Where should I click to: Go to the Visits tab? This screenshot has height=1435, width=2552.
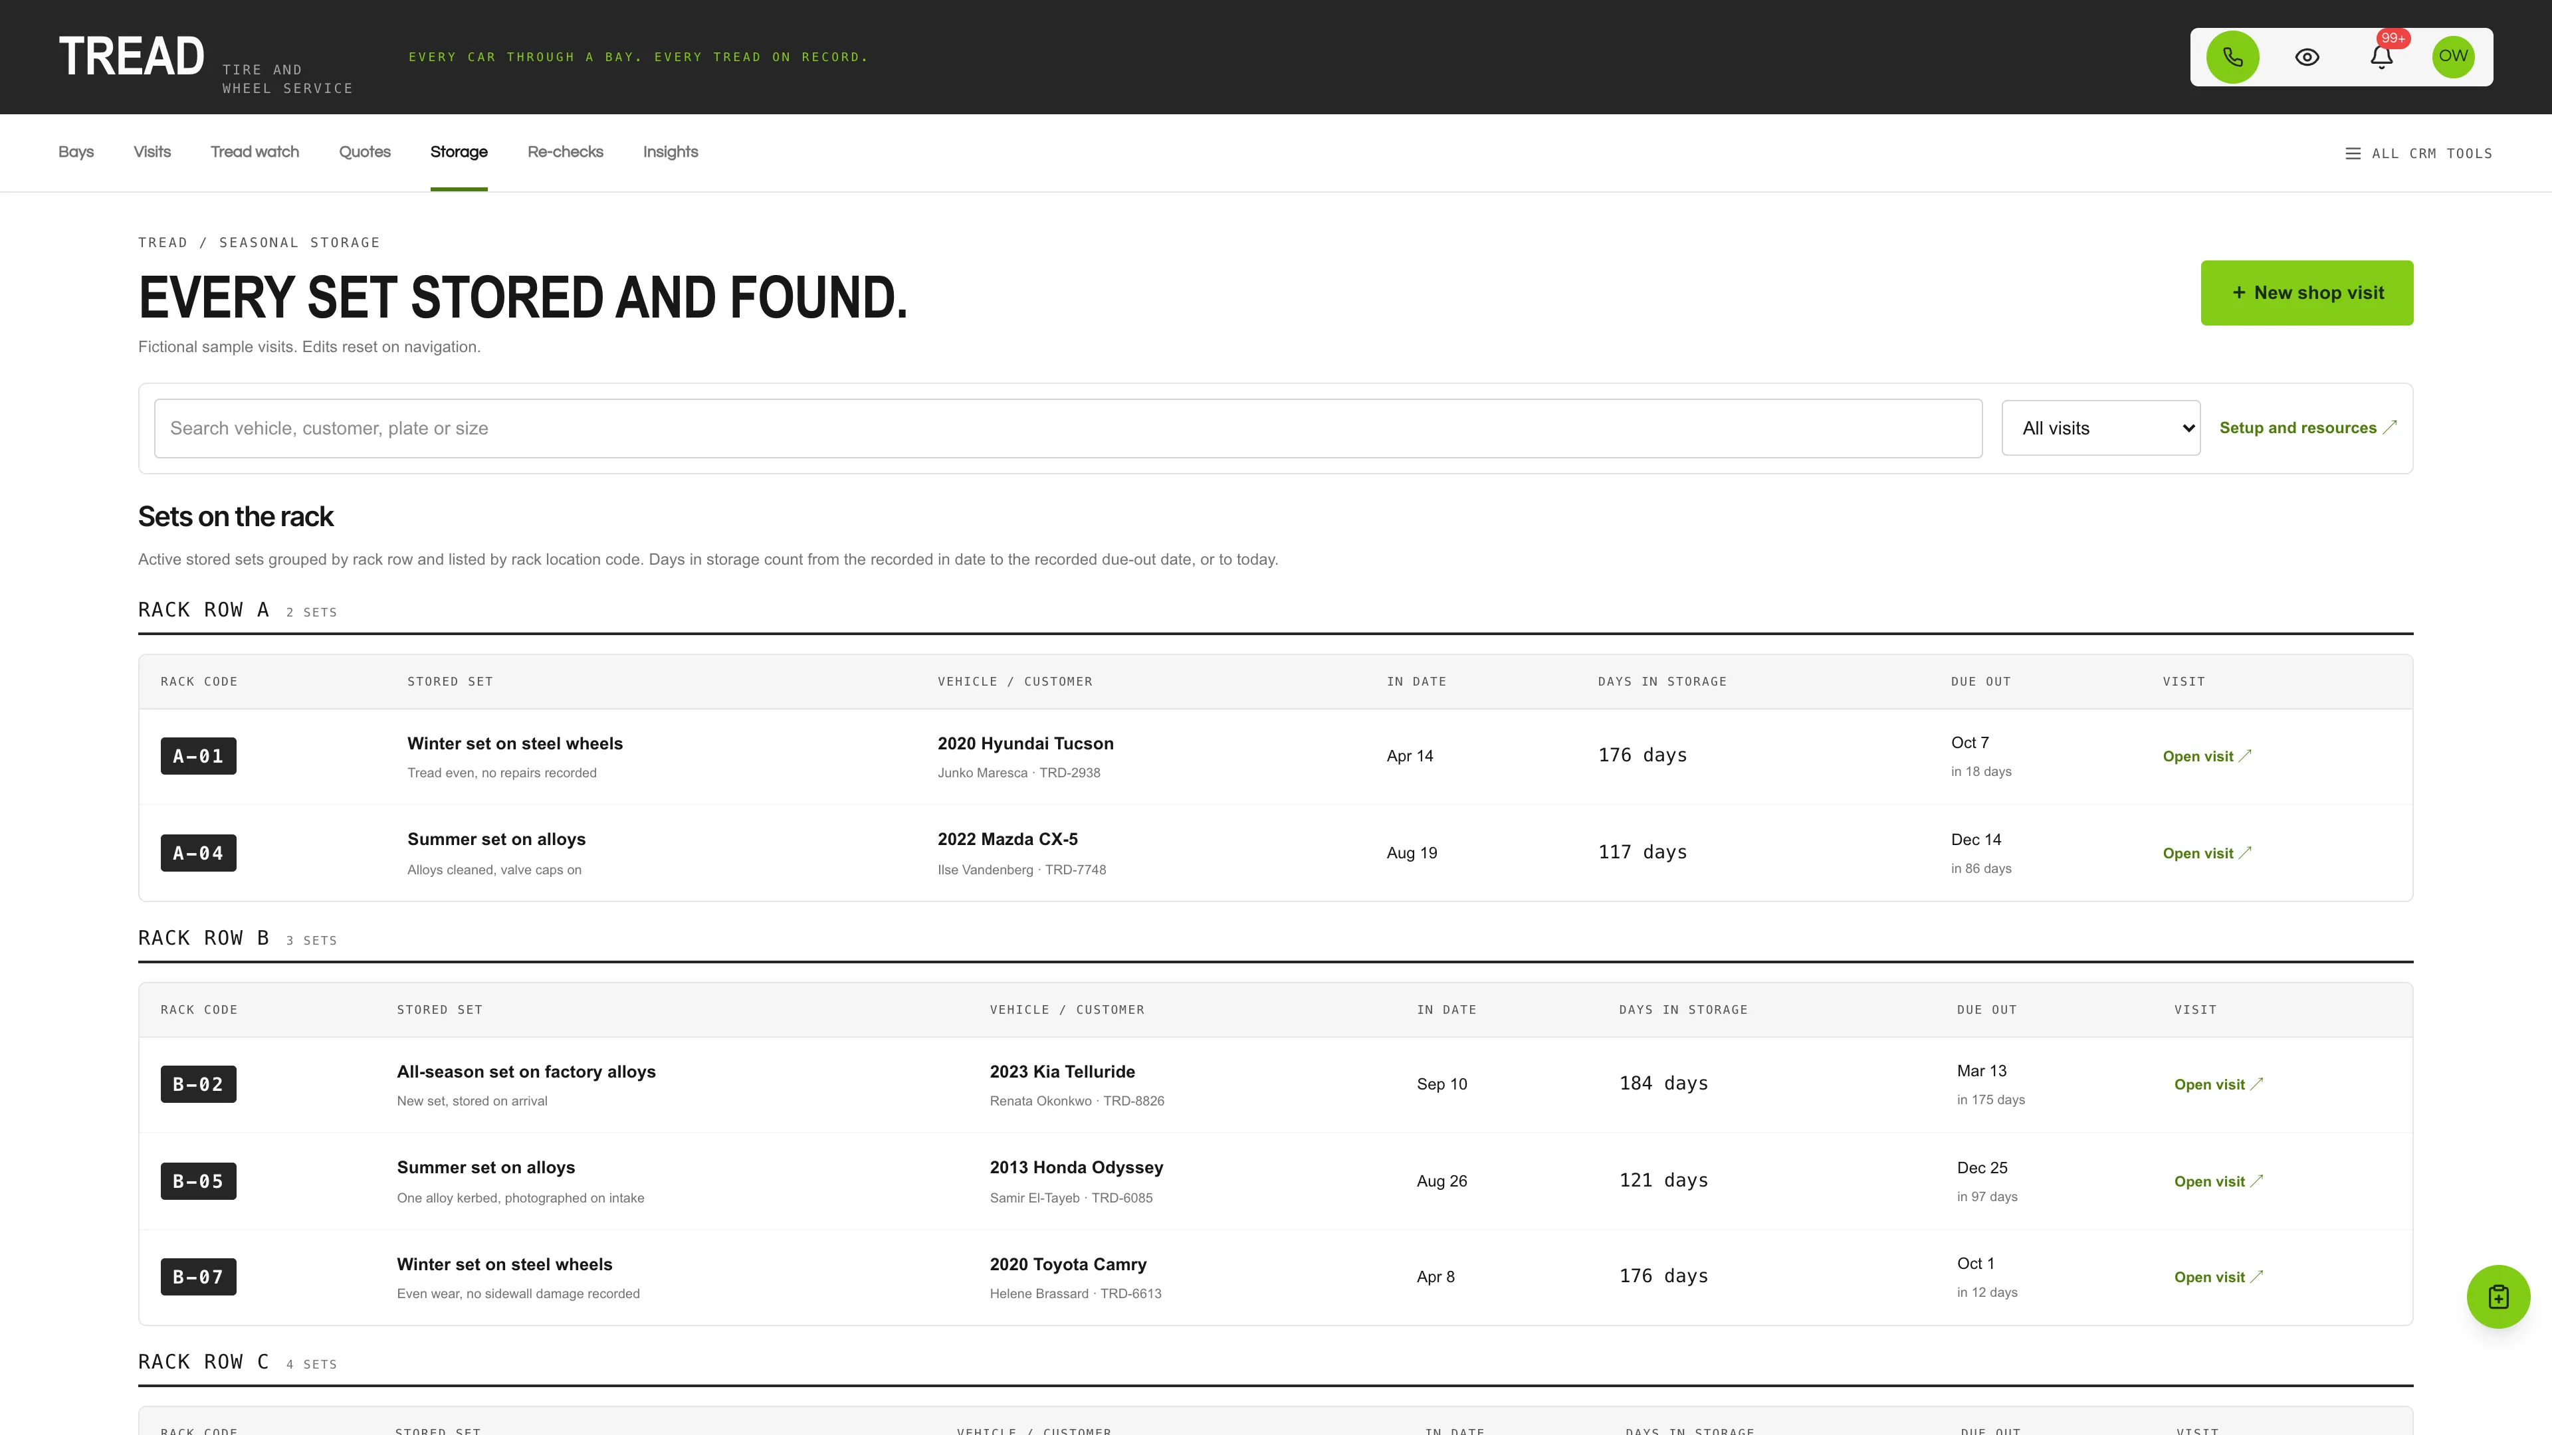point(153,151)
